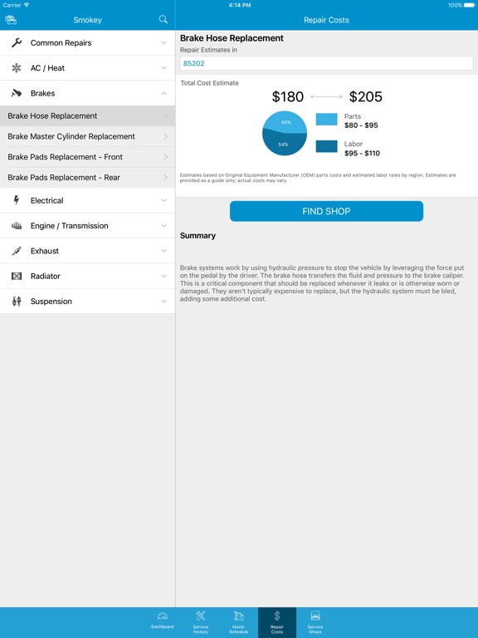This screenshot has width=478, height=638.
Task: Select Brake Pads Replacement - Front
Action: [87, 157]
